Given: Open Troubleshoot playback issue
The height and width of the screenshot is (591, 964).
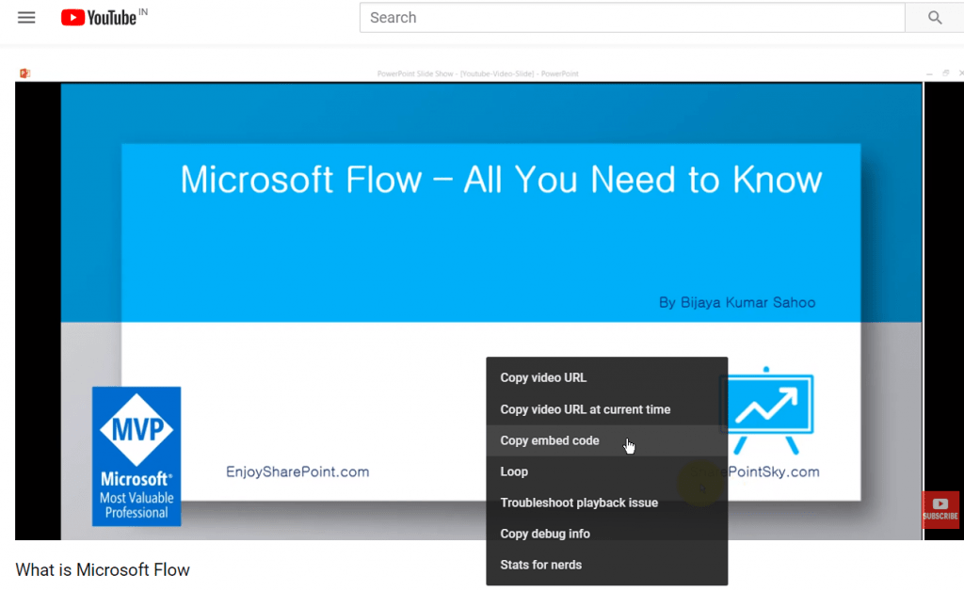Looking at the screenshot, I should pyautogui.click(x=606, y=503).
